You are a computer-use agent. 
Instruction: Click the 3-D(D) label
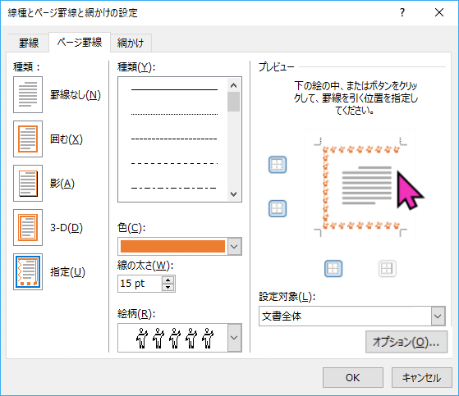[x=67, y=228]
